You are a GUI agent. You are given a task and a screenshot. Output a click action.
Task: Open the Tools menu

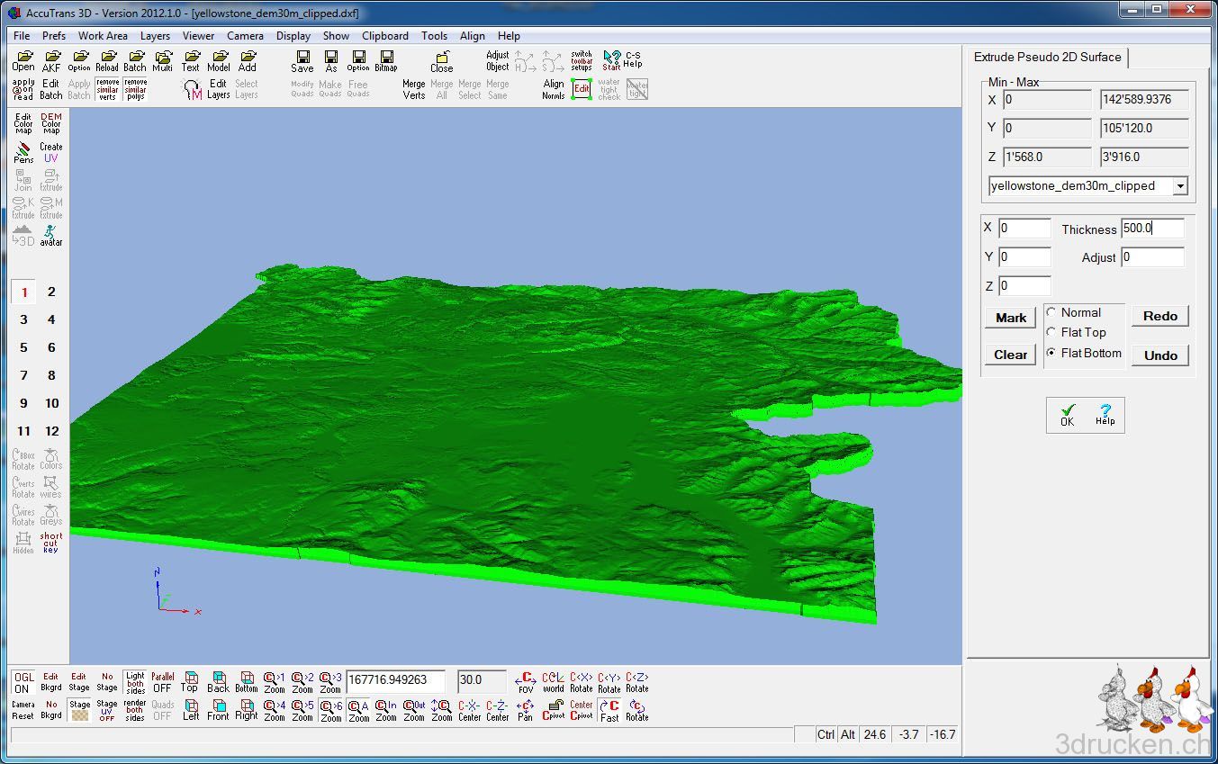[x=434, y=36]
